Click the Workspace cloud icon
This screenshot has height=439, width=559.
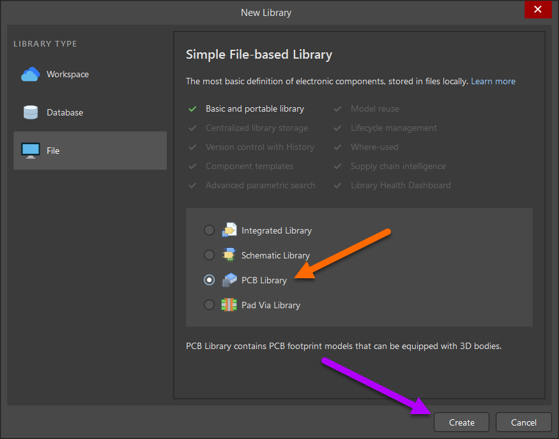pyautogui.click(x=30, y=75)
